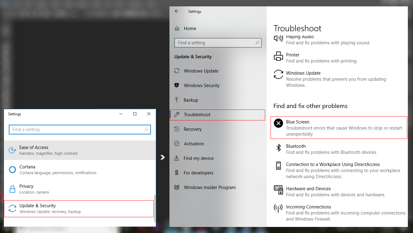The width and height of the screenshot is (413, 233).
Task: Open For developers settings
Action: pyautogui.click(x=198, y=173)
